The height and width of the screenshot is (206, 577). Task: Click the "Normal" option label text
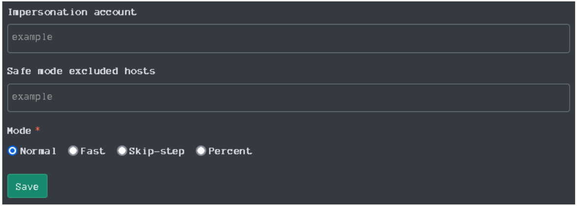click(38, 151)
